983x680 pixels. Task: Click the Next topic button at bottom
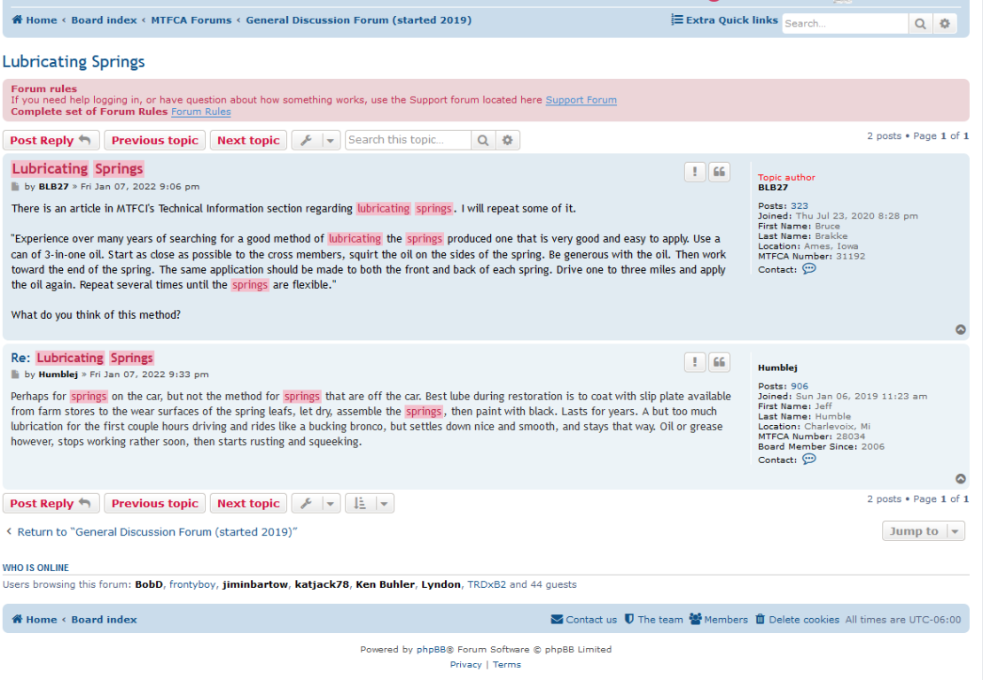click(248, 503)
